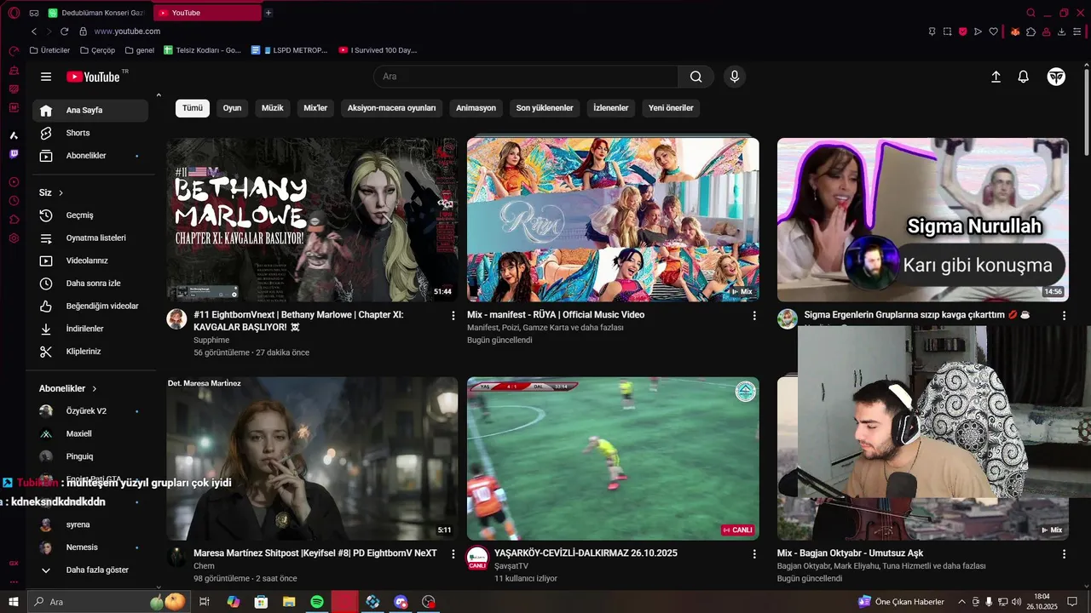This screenshot has width=1091, height=613.
Task: Open Beğendiğim videolar
Action: (90, 306)
